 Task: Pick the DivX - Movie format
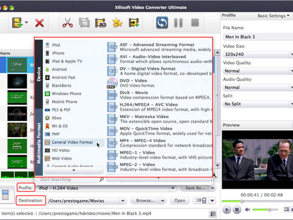click(x=159, y=95)
